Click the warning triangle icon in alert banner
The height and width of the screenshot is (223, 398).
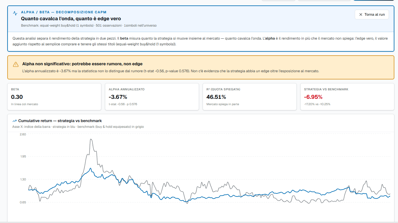tap(16, 64)
